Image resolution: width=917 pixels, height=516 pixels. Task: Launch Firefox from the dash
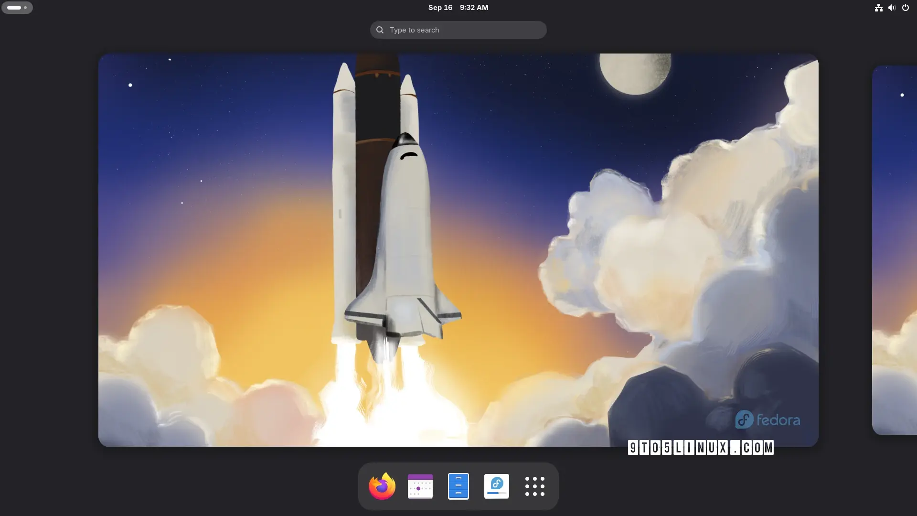click(381, 486)
